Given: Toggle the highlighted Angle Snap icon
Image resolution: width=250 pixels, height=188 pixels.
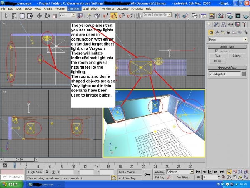Looking at the screenshot, I should point(114,16).
